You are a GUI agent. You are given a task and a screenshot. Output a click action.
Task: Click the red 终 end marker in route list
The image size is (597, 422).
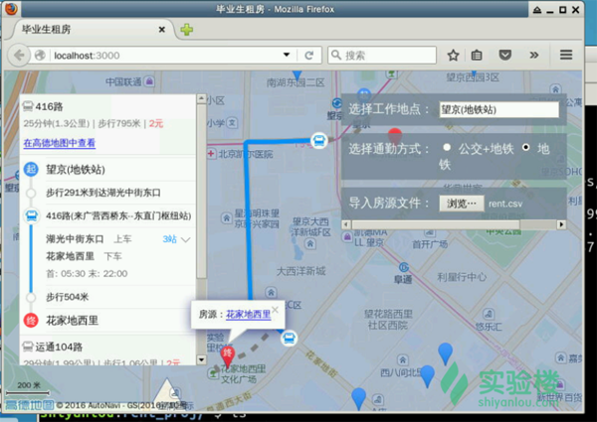[31, 320]
